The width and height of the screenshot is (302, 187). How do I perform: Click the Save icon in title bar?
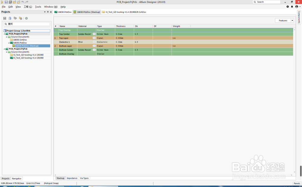[6, 2]
